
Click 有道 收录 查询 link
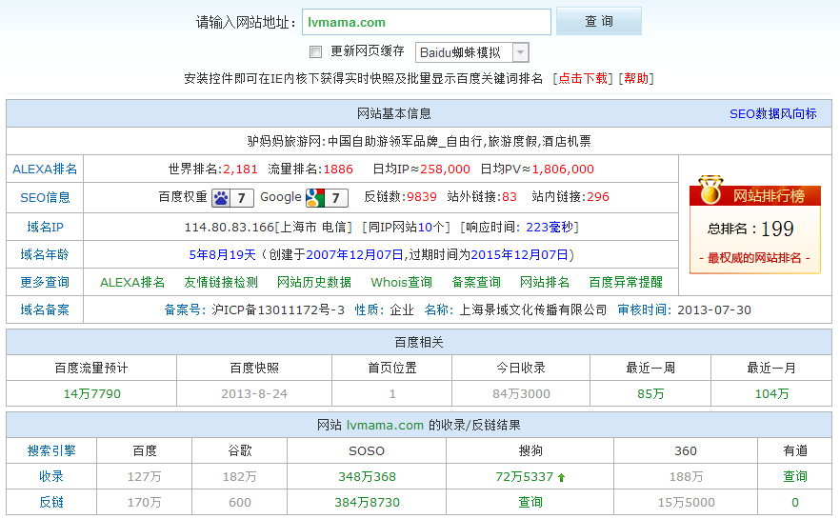point(795,477)
